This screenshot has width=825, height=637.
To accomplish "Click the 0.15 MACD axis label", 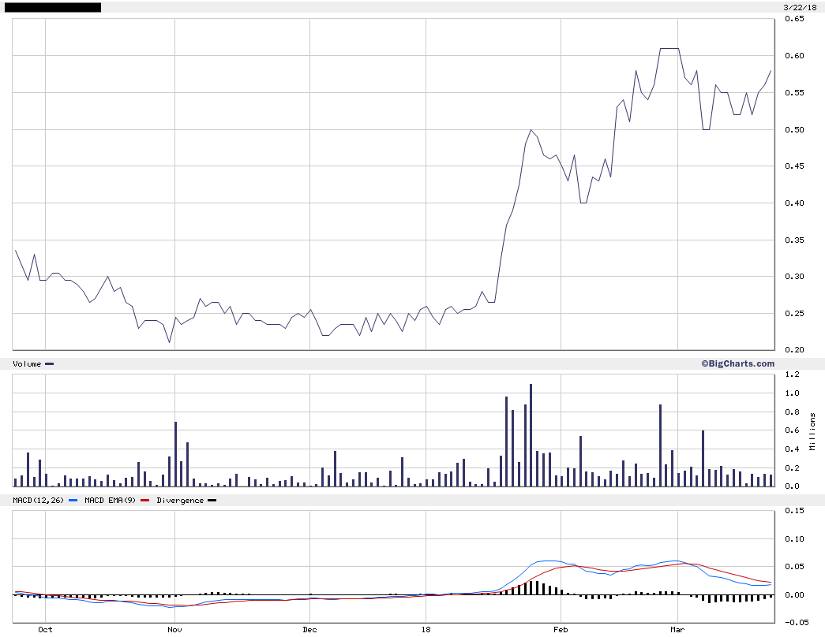I will click(794, 511).
